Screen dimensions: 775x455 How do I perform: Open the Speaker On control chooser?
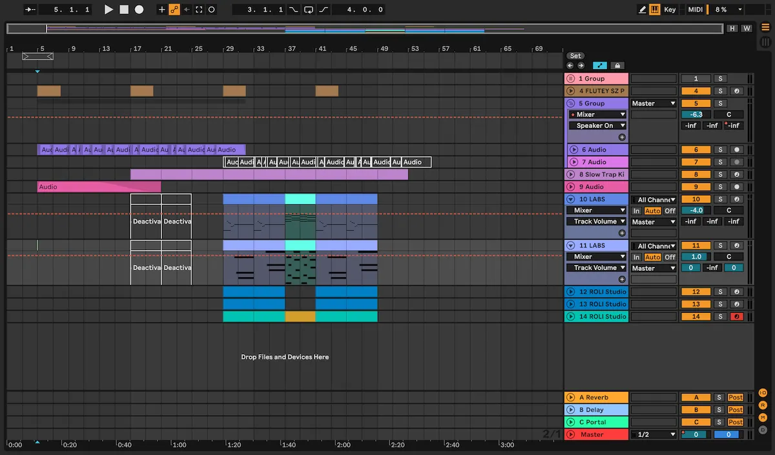tap(597, 125)
